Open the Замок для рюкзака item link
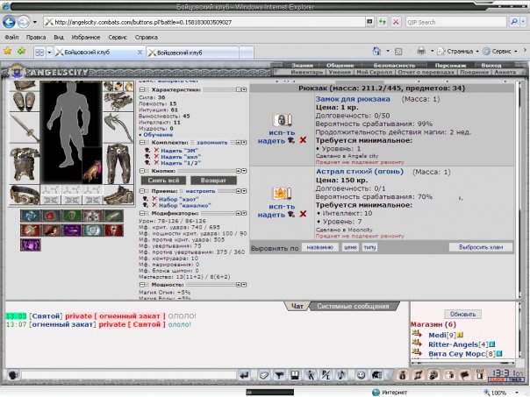Image resolution: width=530 pixels, height=397 pixels. pyautogui.click(x=353, y=99)
